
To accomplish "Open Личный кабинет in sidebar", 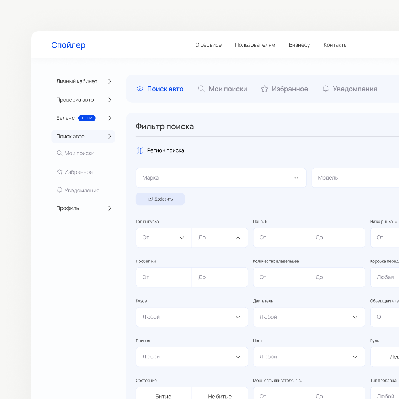I will 77,81.
